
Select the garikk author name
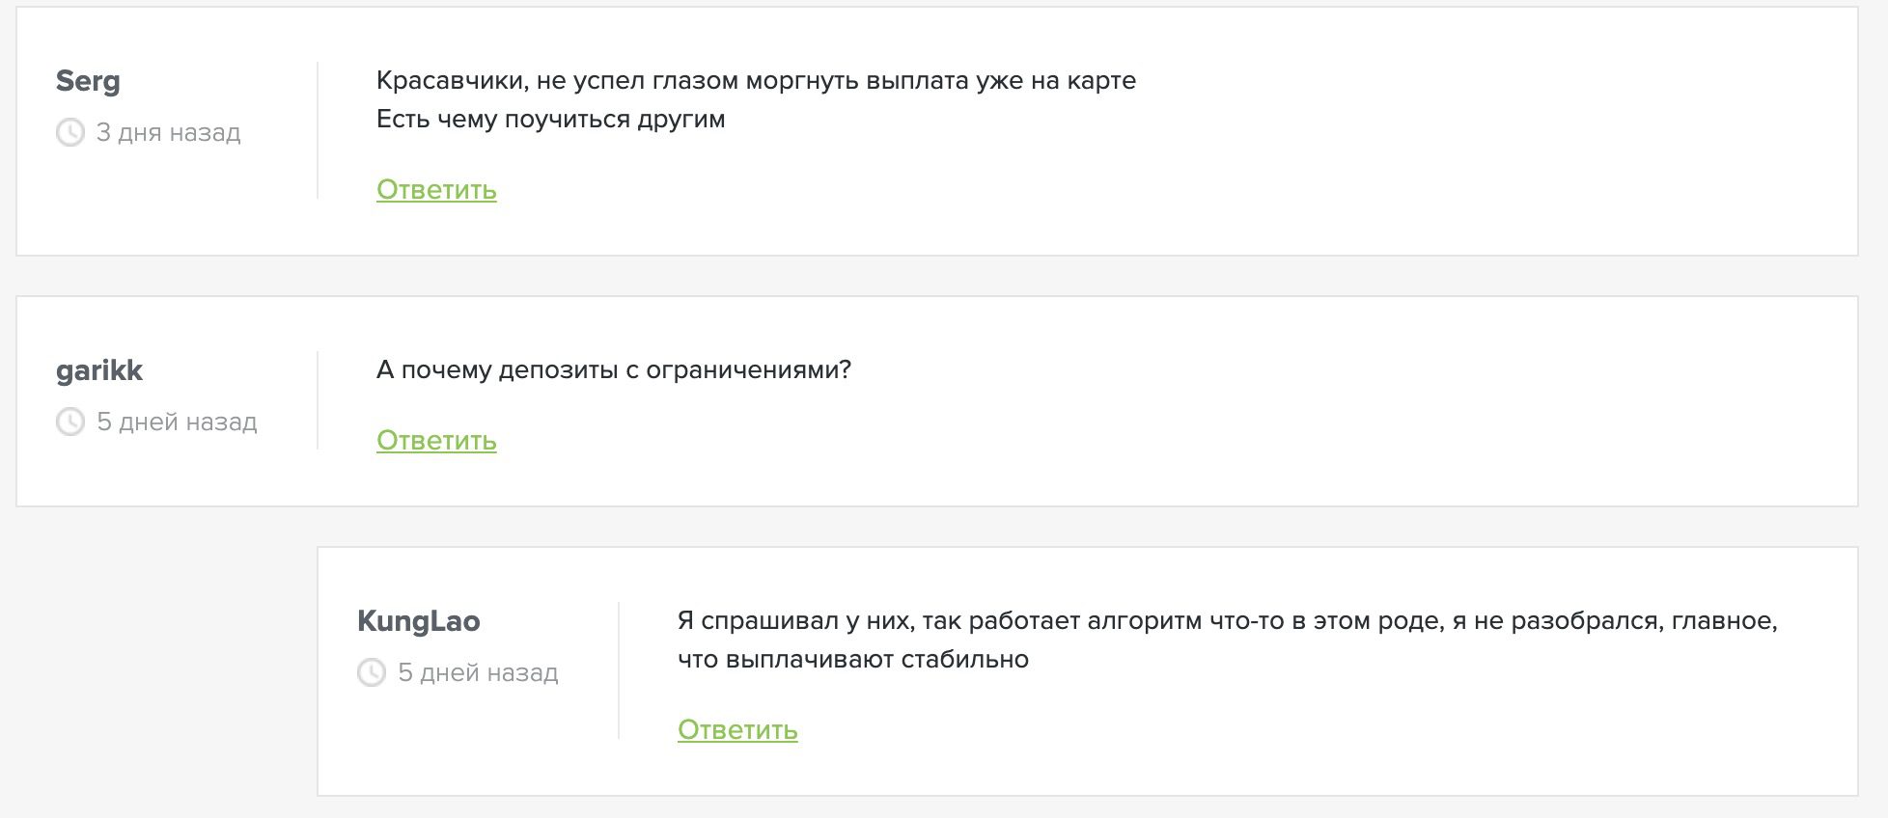(x=99, y=370)
